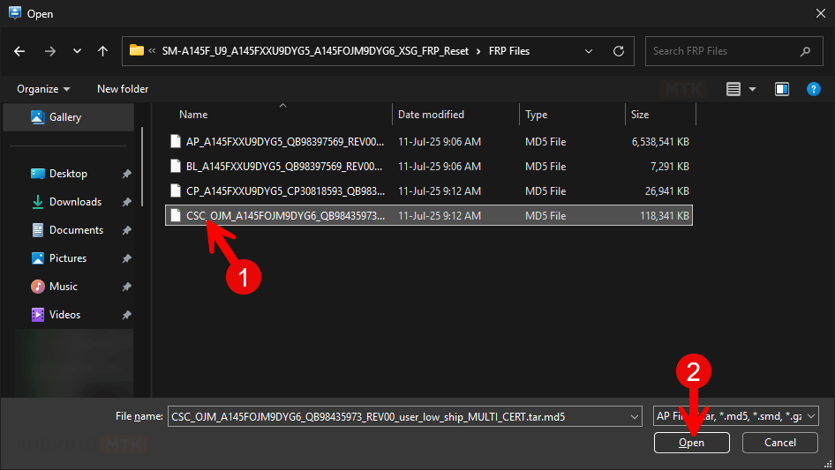Viewport: 835px width, 470px height.
Task: Select Gallery in the navigation pane
Action: (65, 117)
